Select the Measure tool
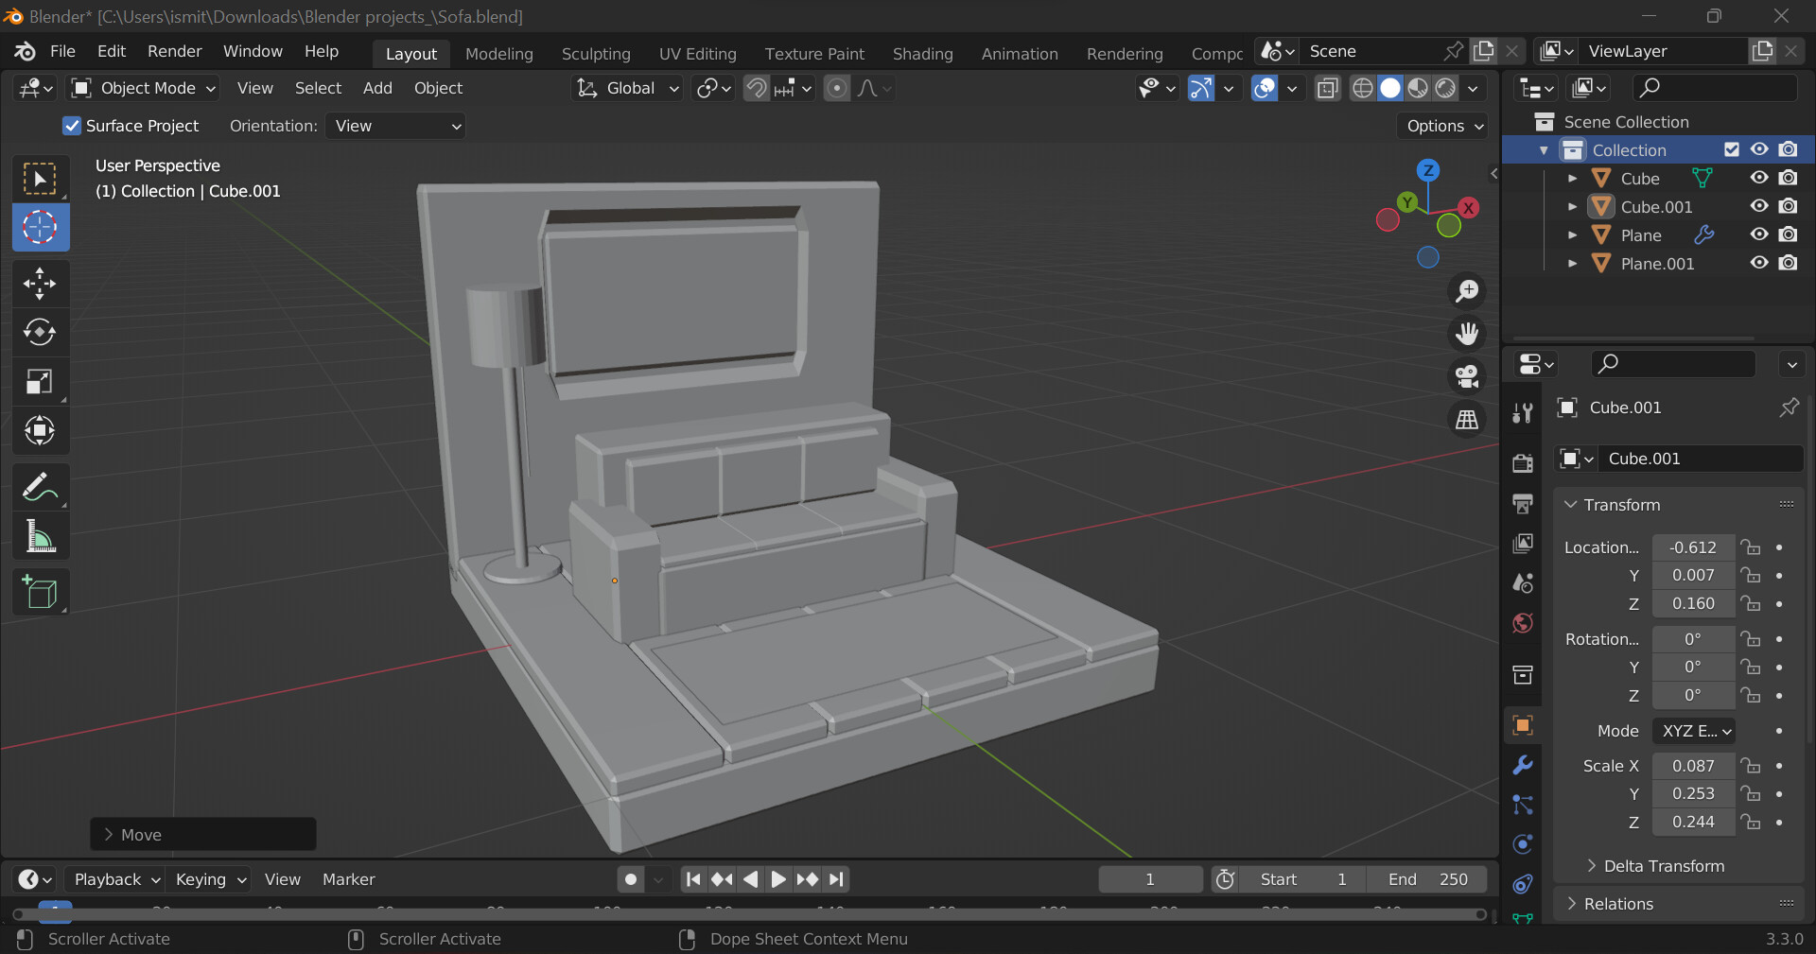 (x=40, y=536)
